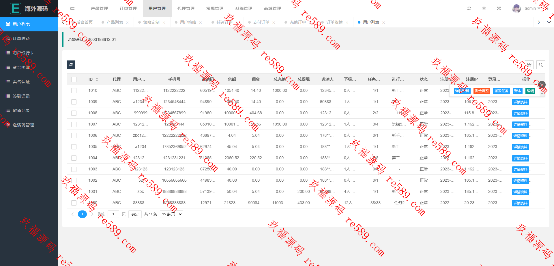This screenshot has height=266, width=554.
Task: Open the admin account dropdown
Action: [532, 8]
